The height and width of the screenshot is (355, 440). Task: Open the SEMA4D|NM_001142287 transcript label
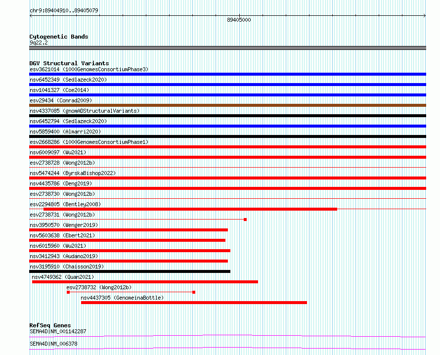click(x=58, y=331)
